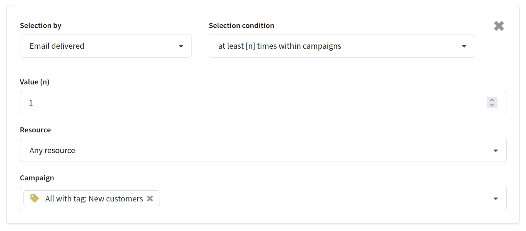Click the Selection by label
Viewport: 526px width, 231px height.
pyautogui.click(x=41, y=26)
